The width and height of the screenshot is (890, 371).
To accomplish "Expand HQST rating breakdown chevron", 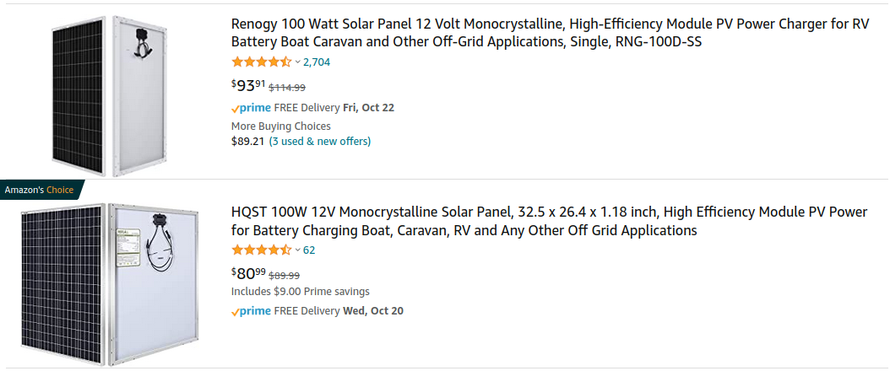I will [297, 250].
